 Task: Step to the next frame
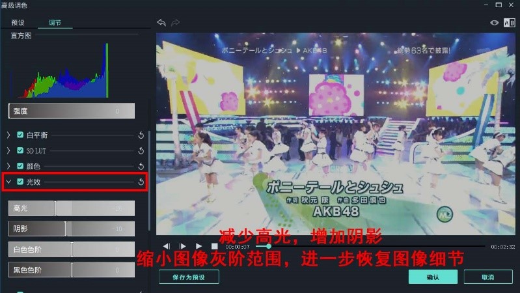(x=182, y=246)
